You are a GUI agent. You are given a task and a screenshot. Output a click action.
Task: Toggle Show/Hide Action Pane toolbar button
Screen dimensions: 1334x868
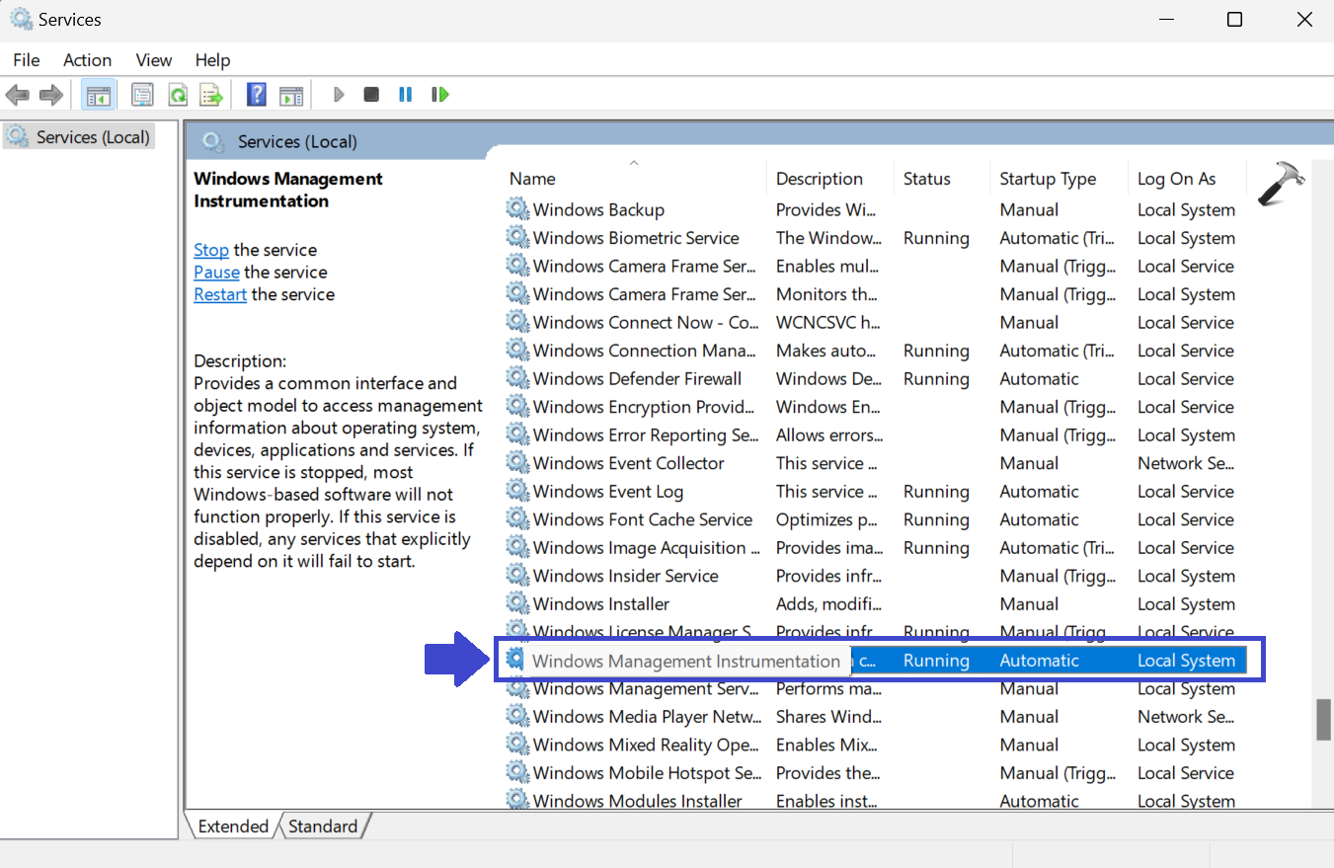[290, 95]
